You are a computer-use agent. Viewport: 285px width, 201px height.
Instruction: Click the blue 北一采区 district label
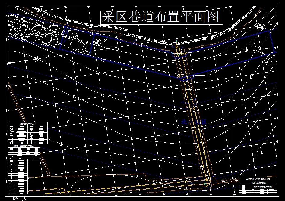[x=194, y=122]
